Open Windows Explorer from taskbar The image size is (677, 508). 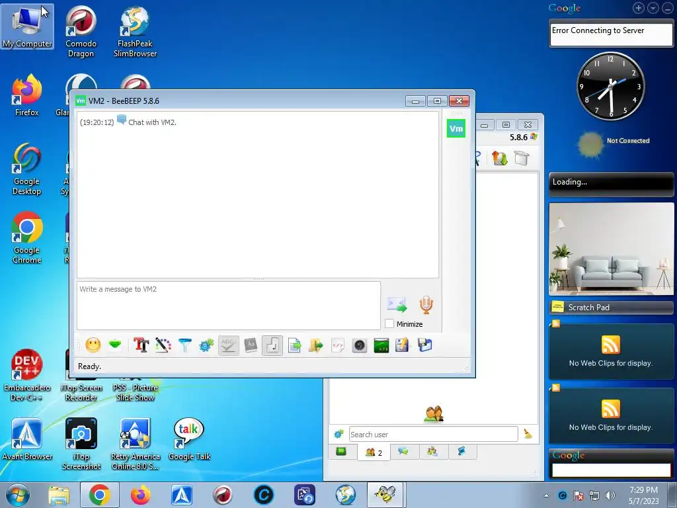click(x=59, y=495)
